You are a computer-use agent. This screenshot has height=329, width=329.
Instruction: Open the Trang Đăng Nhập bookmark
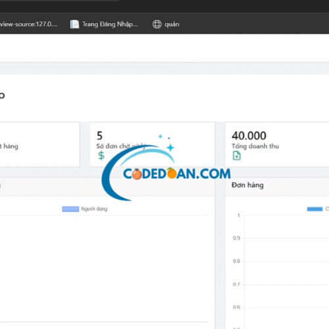point(104,24)
